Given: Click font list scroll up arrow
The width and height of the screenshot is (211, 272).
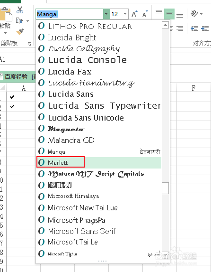Looking at the screenshot, I should tap(165, 25).
